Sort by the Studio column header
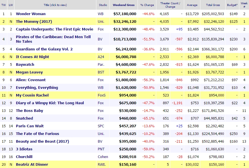Screen dimensions: 249x168 pyautogui.click(x=103, y=5)
